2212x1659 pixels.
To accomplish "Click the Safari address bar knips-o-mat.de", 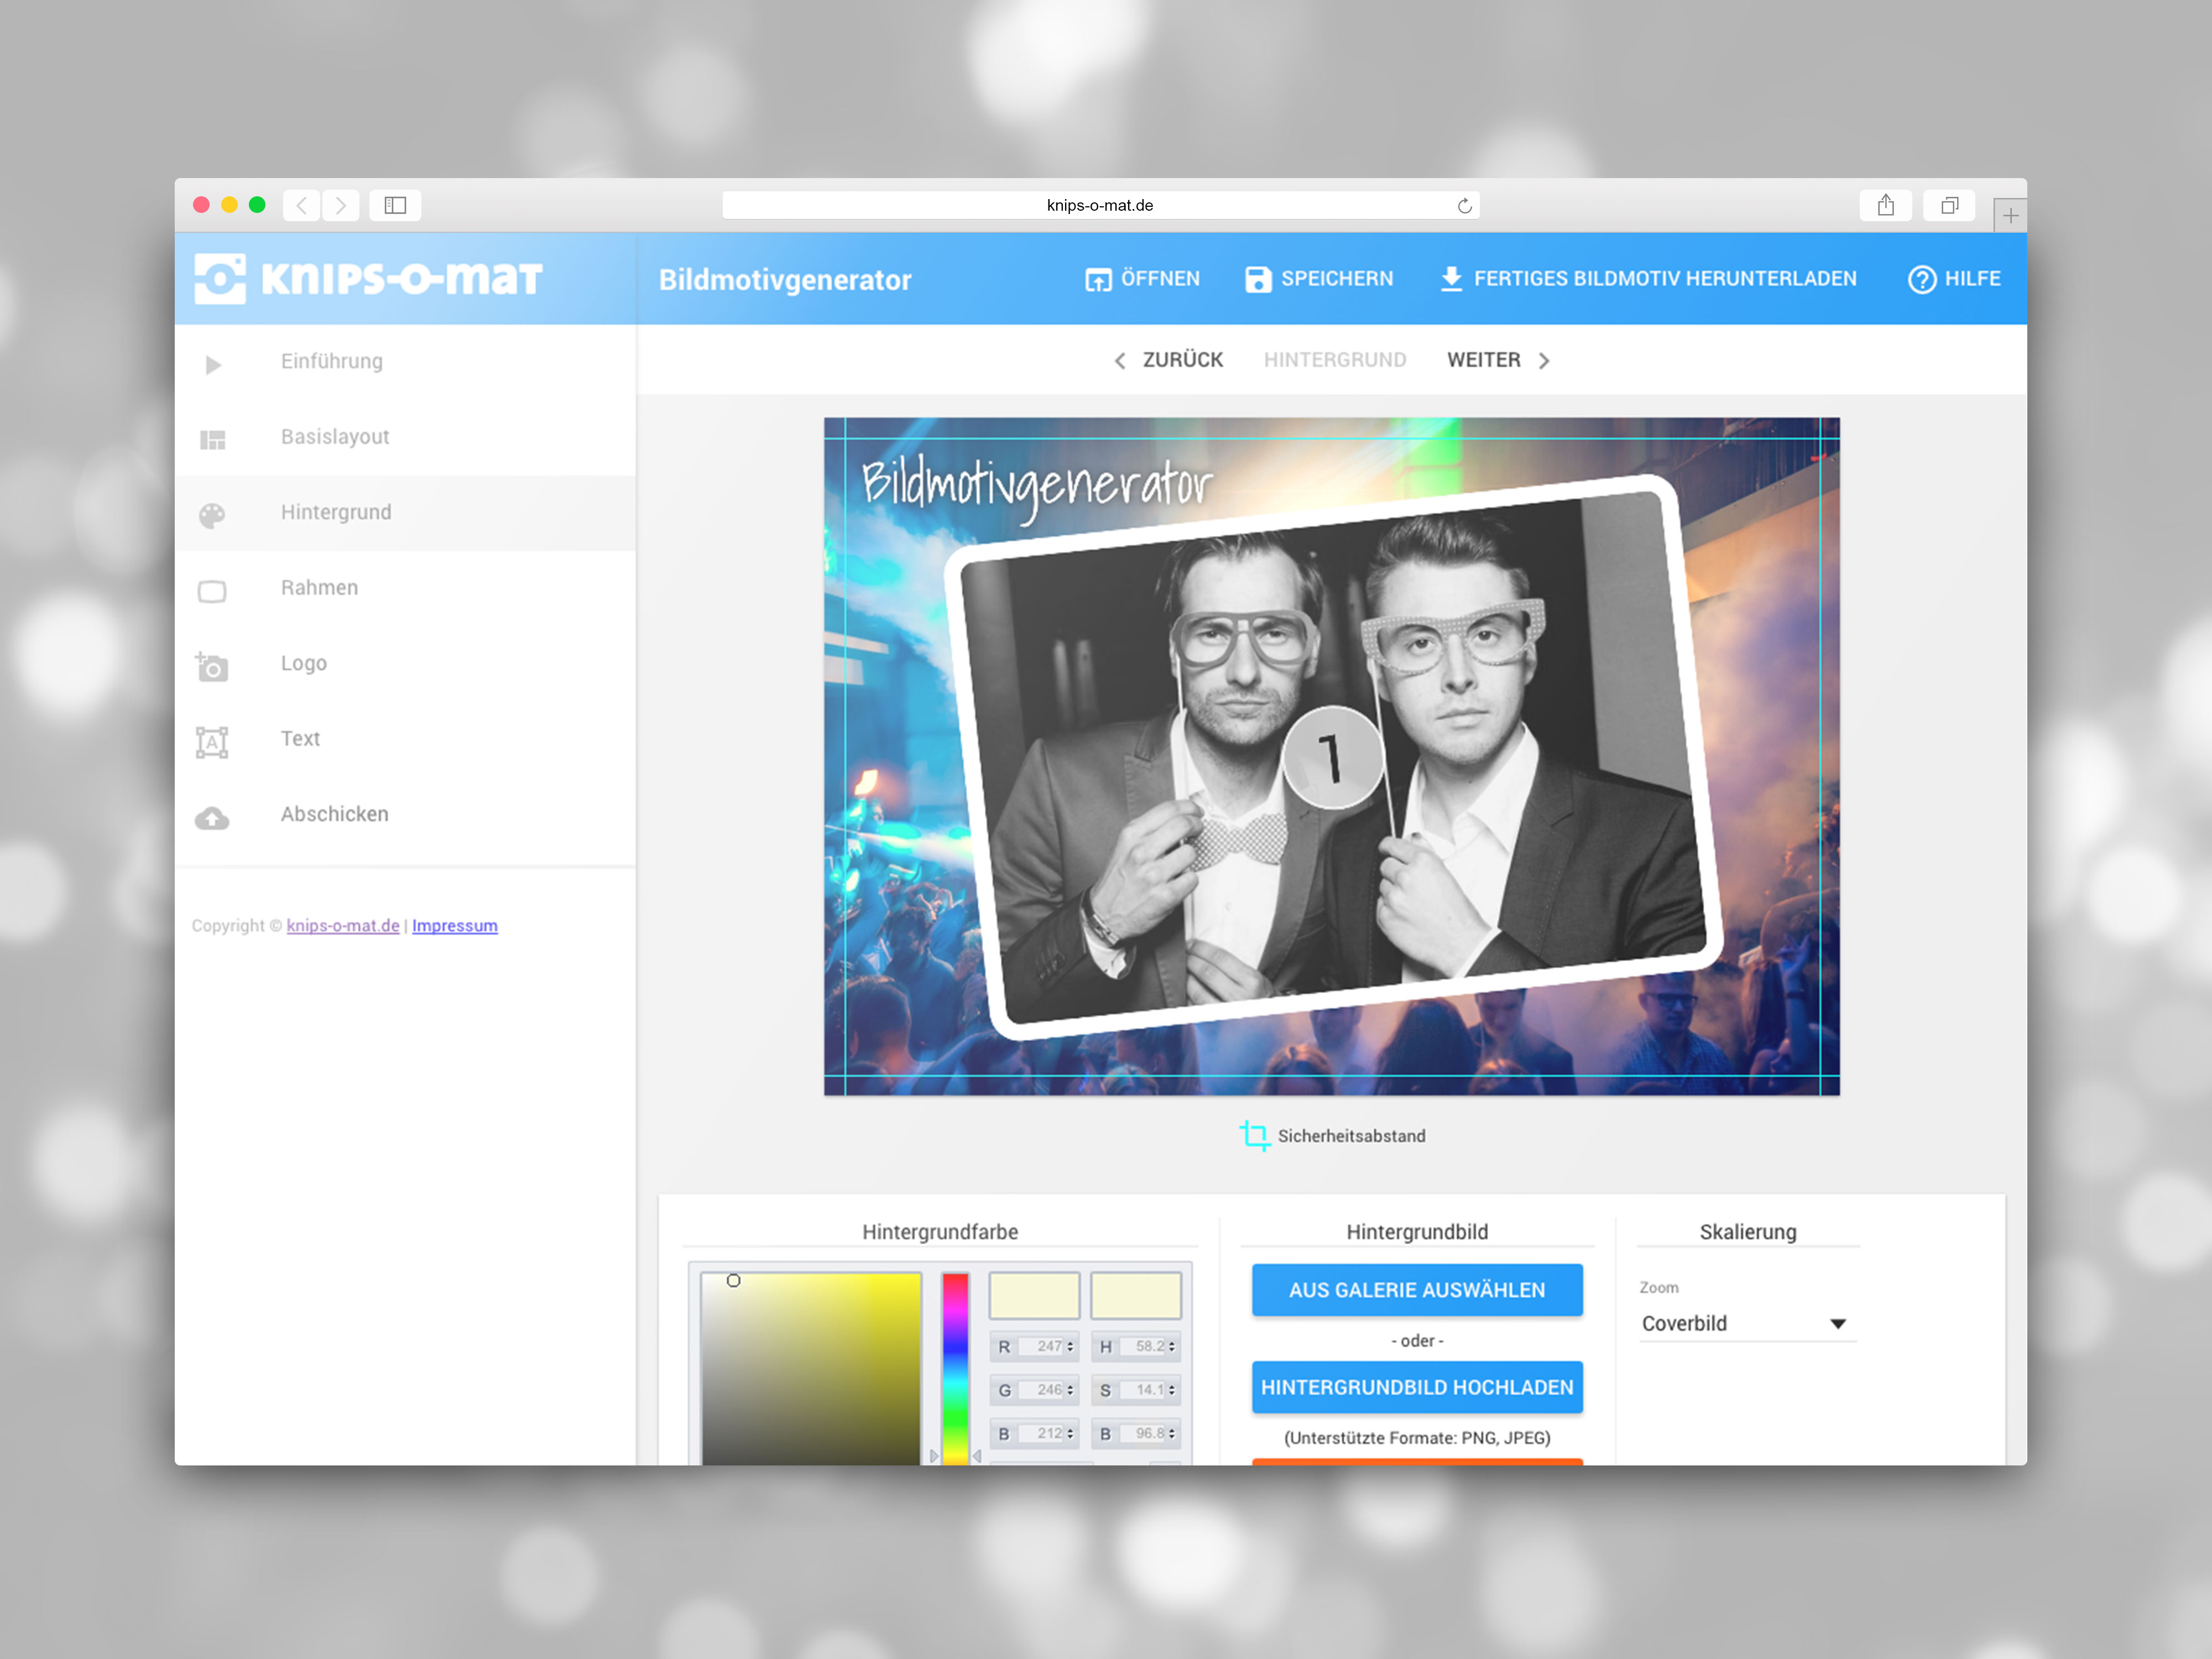I will 1100,205.
